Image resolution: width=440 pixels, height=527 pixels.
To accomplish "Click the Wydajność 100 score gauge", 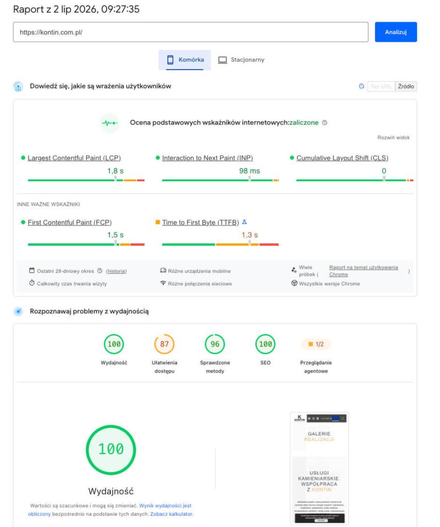I will coord(114,344).
